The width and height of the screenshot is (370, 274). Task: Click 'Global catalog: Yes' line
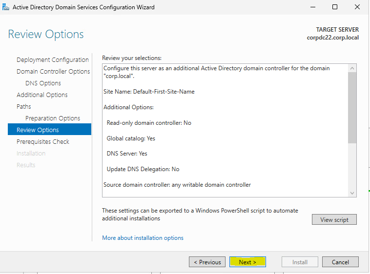pos(131,138)
